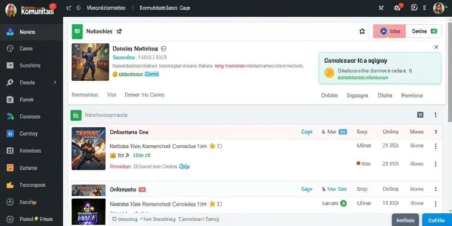
Task: Click the green status circle beside Minet
Action: pyautogui.click(x=343, y=203)
